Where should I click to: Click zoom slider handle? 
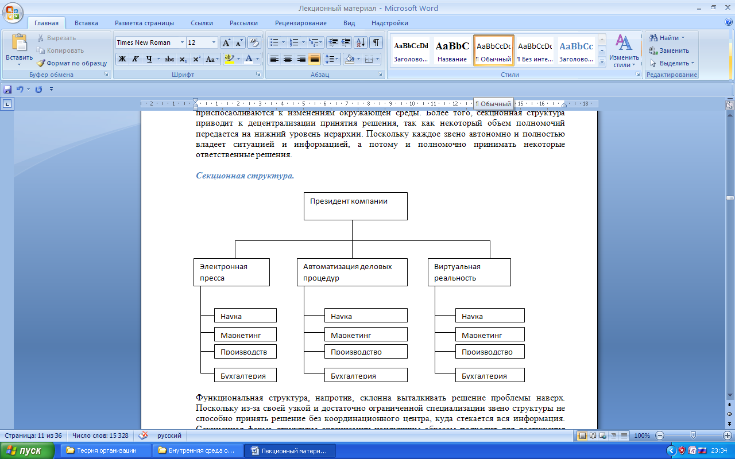[694, 435]
